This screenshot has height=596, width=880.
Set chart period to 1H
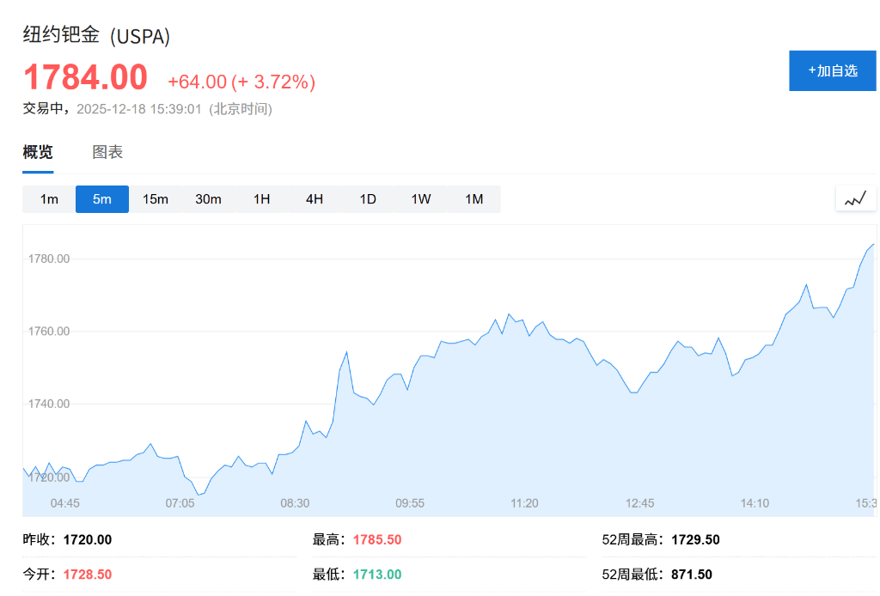pos(261,199)
